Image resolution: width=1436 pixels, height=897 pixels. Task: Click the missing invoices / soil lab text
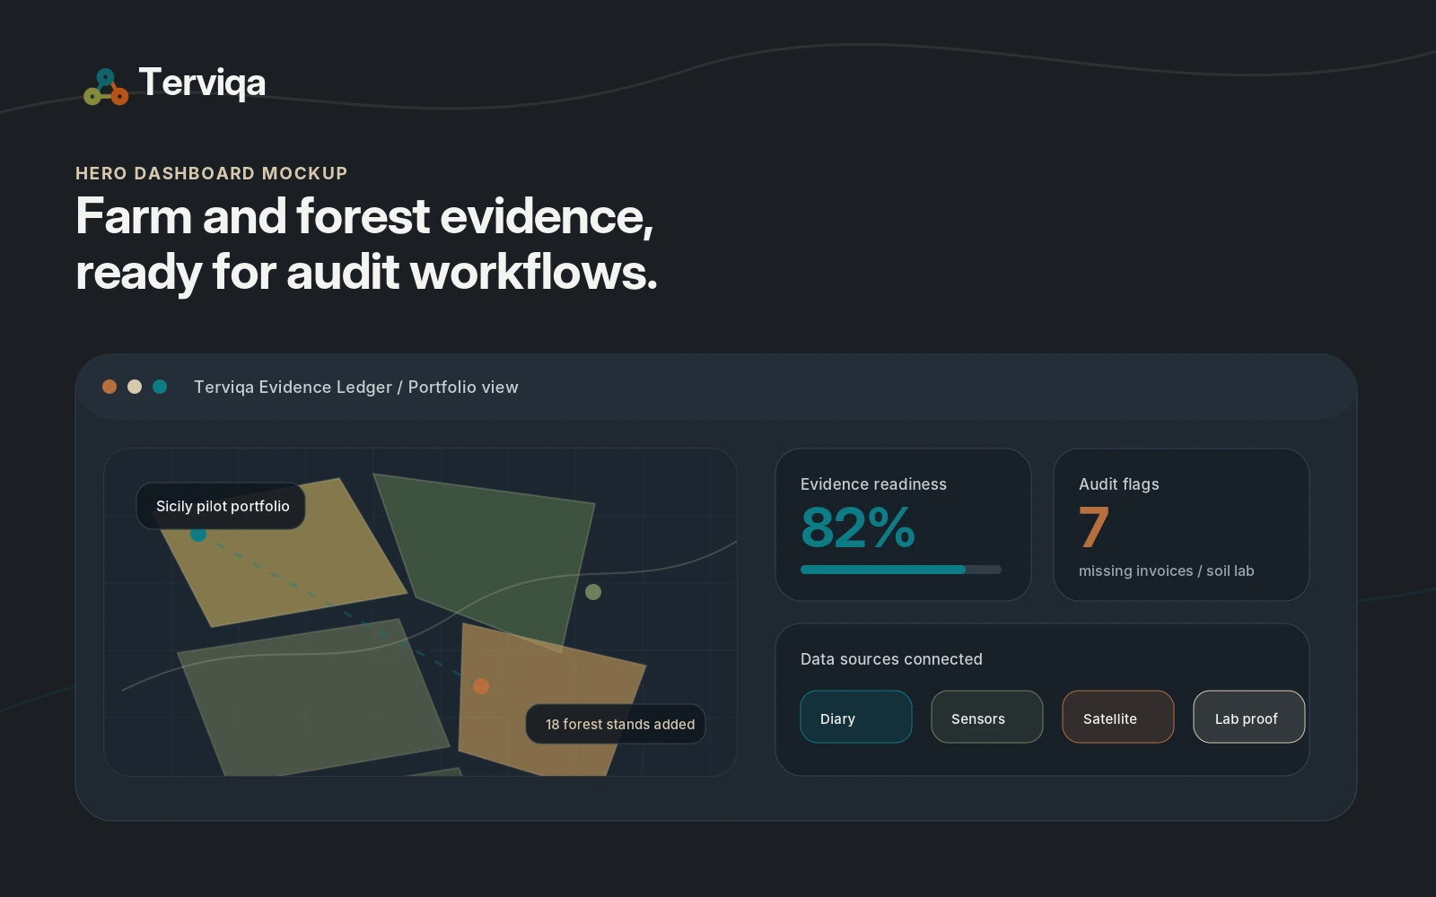click(1167, 570)
